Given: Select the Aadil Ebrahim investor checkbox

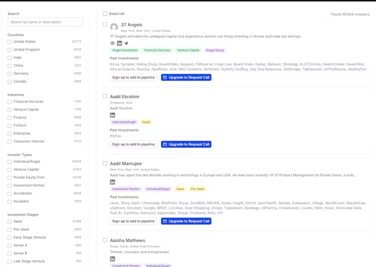Looking at the screenshot, I should (x=105, y=96).
